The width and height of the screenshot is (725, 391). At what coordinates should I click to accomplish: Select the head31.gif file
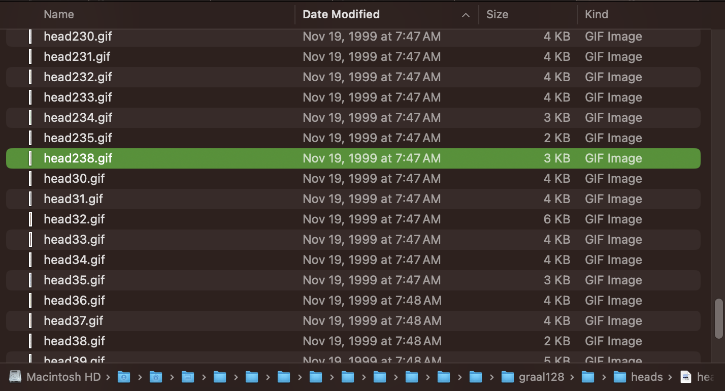pyautogui.click(x=203, y=199)
